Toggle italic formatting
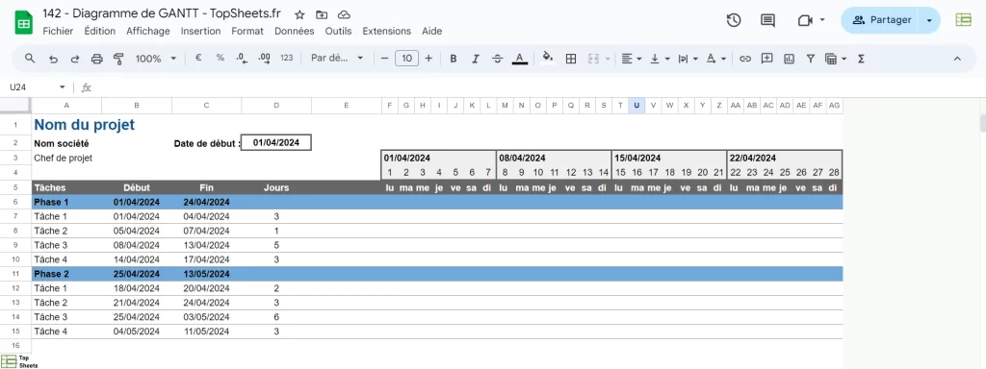Viewport: 986px width, 369px height. (476, 59)
